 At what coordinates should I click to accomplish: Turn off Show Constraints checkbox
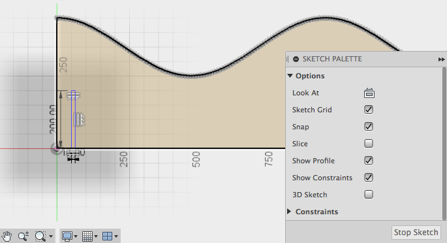(369, 178)
